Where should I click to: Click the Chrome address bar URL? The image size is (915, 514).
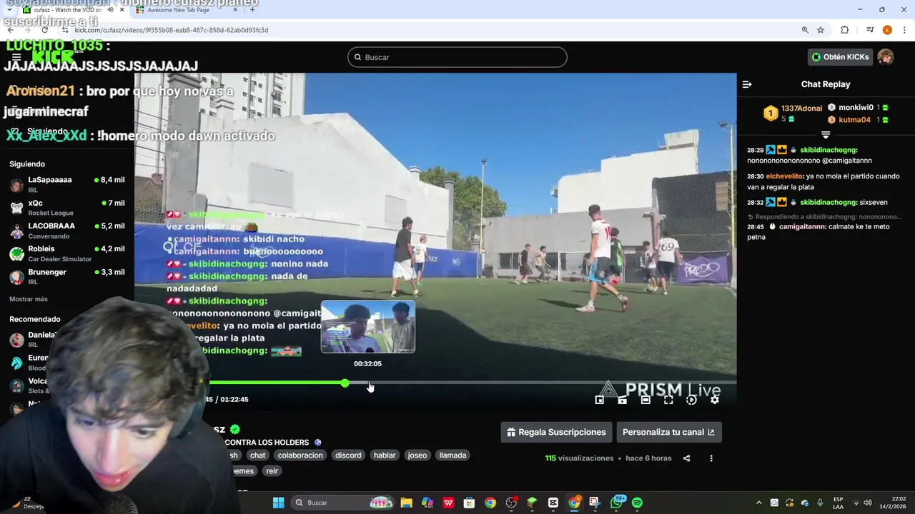(172, 30)
